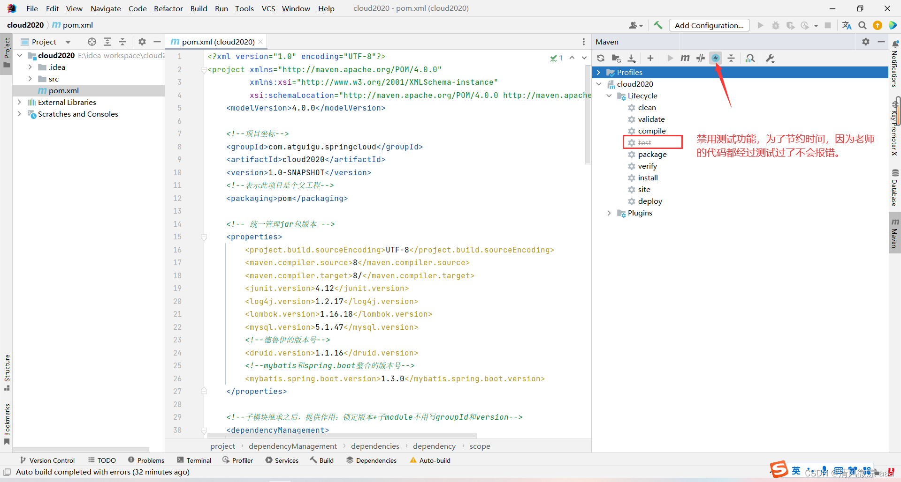Reload all Maven projects
901x482 pixels.
pos(601,58)
